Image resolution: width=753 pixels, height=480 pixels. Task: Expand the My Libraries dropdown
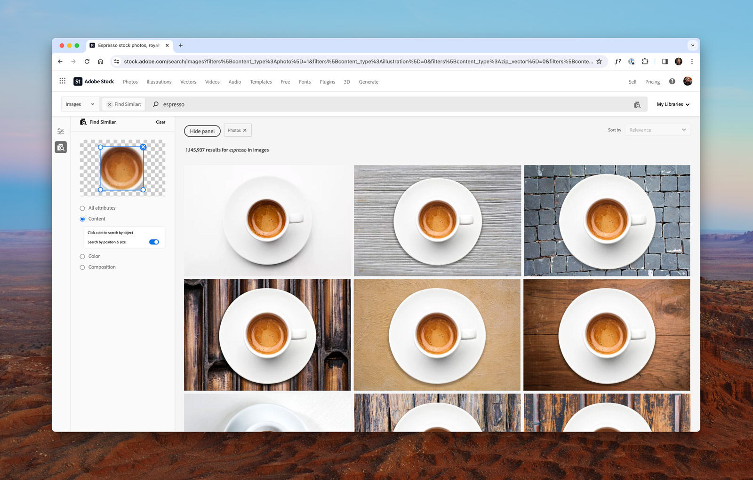click(673, 104)
